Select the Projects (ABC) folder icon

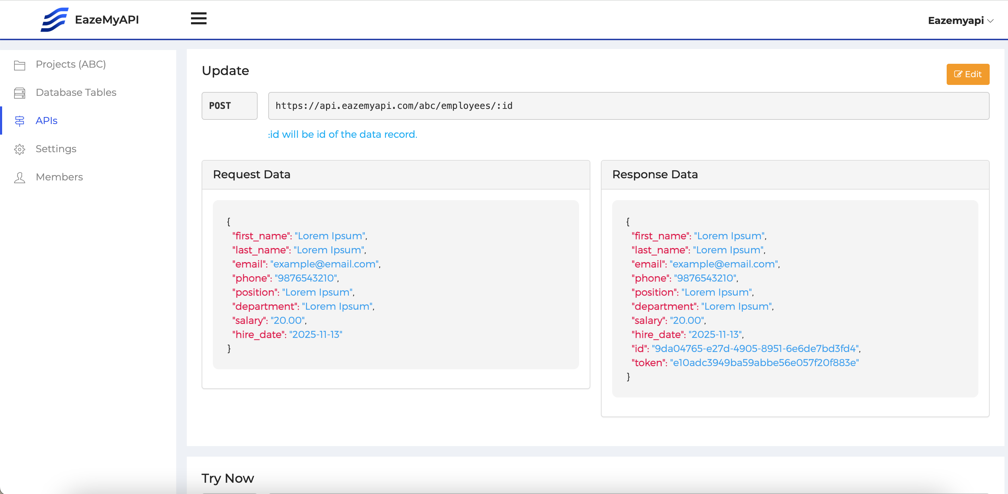tap(20, 64)
